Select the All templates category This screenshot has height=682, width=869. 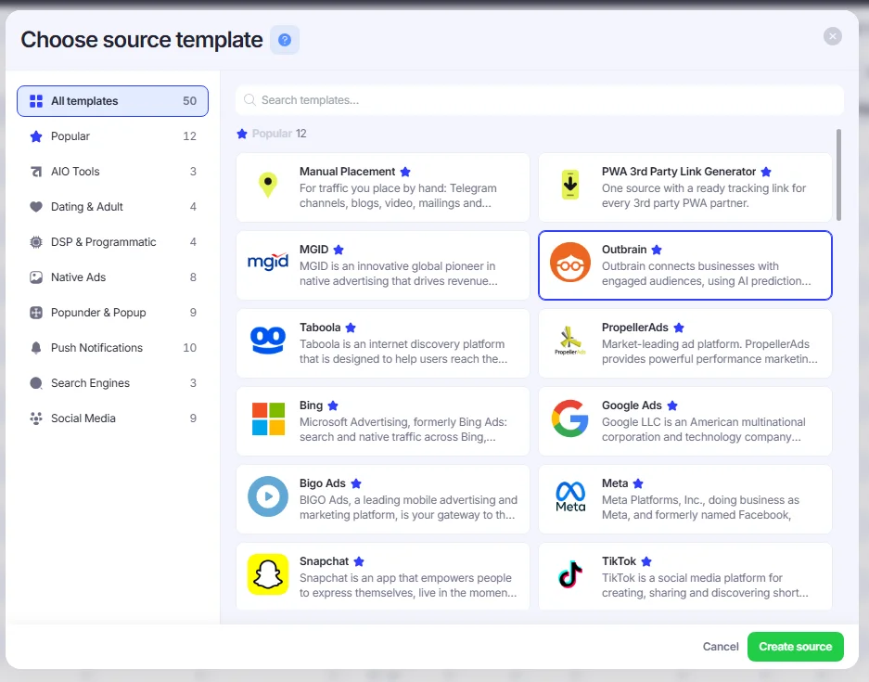[112, 101]
